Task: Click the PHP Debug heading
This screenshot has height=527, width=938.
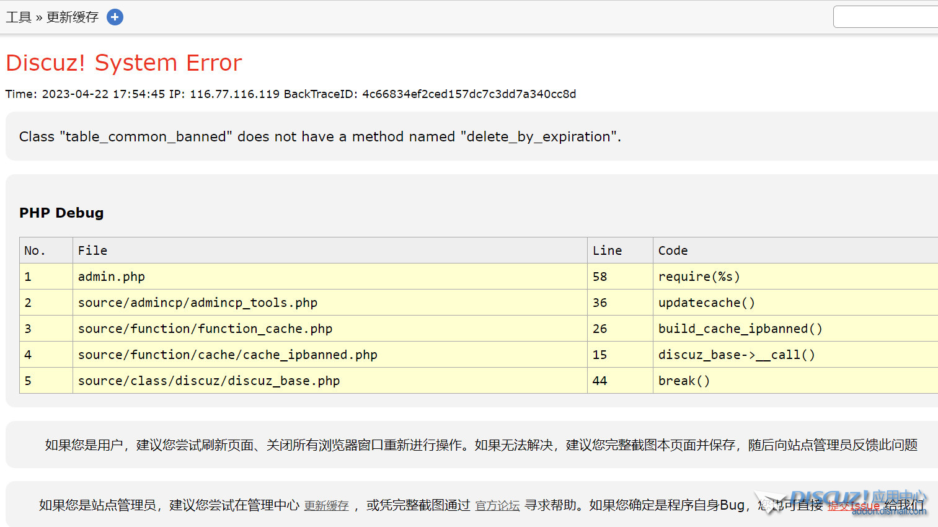Action: pyautogui.click(x=61, y=213)
